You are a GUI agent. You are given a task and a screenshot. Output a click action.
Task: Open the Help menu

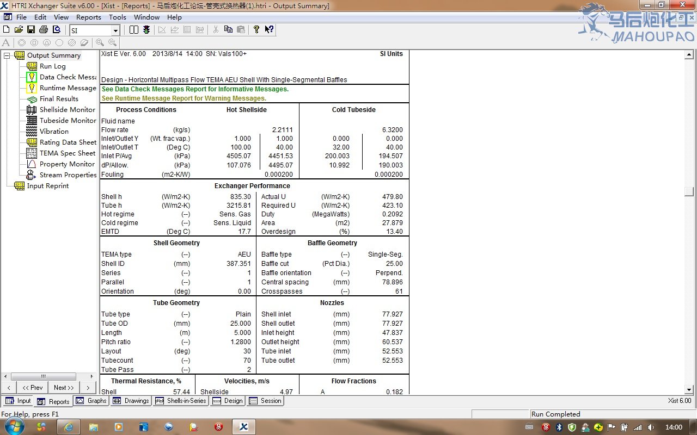point(174,17)
